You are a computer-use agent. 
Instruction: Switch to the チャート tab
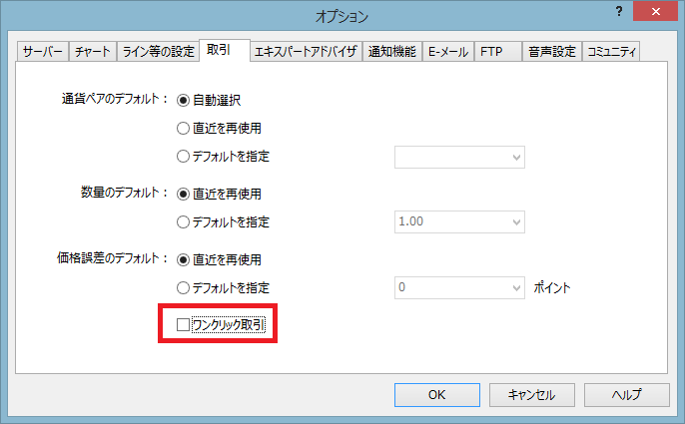point(93,52)
